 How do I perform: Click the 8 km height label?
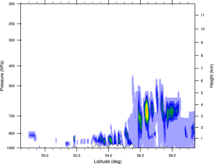(x=202, y=56)
